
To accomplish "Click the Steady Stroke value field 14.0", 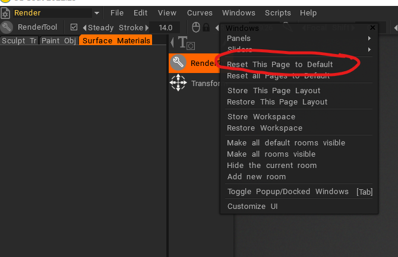I will (x=165, y=27).
